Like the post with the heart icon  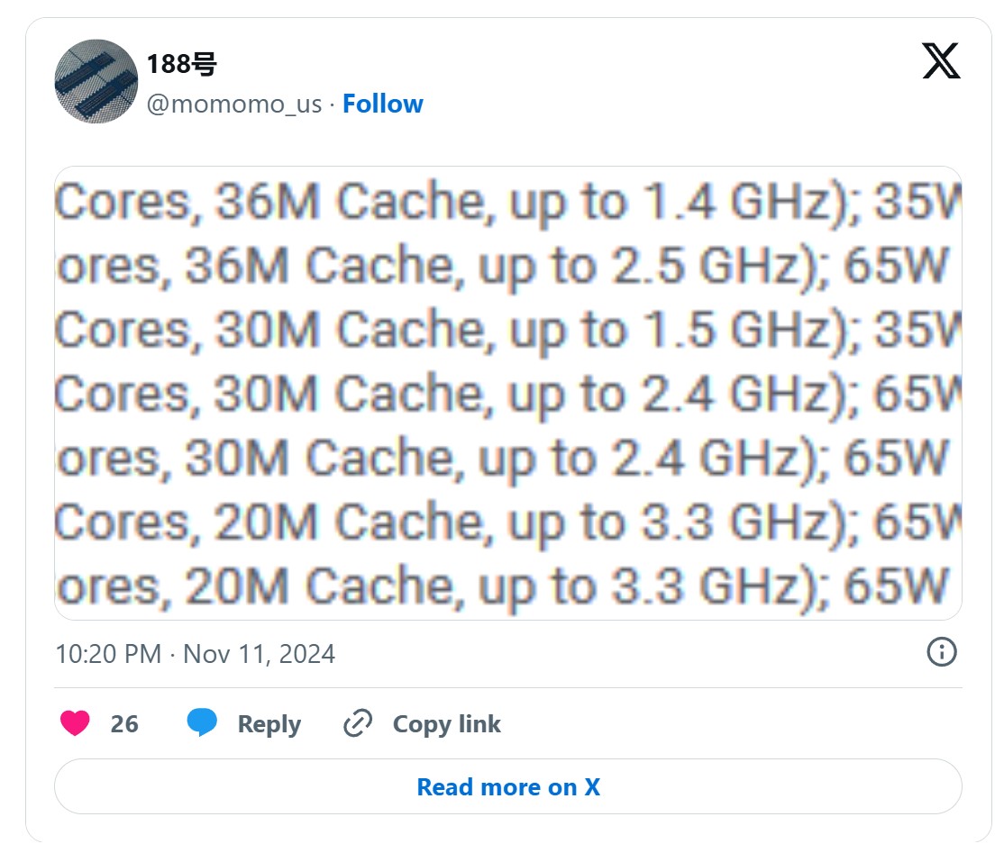(x=75, y=723)
